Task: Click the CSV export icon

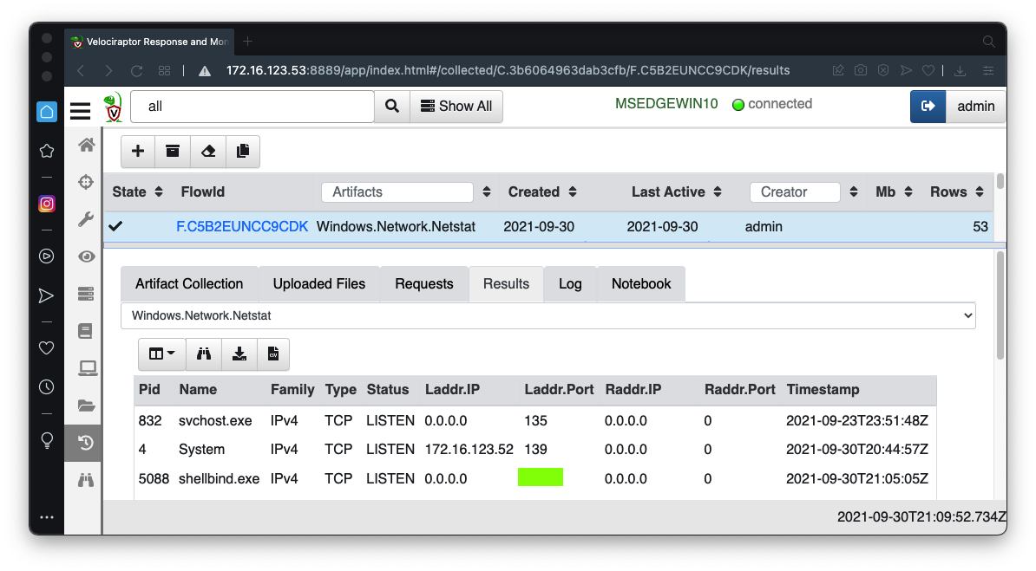Action: [272, 354]
